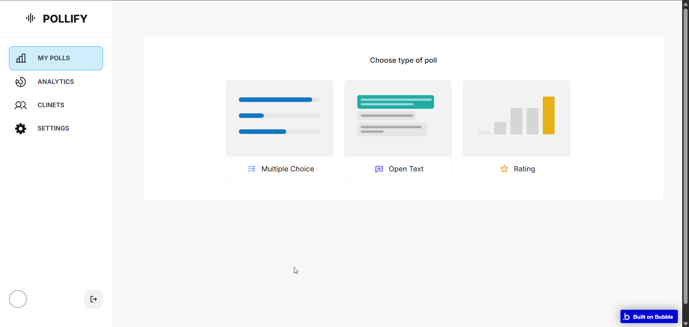The width and height of the screenshot is (689, 327).
Task: Click the chat bubble icon beside Open Text
Action: point(379,169)
